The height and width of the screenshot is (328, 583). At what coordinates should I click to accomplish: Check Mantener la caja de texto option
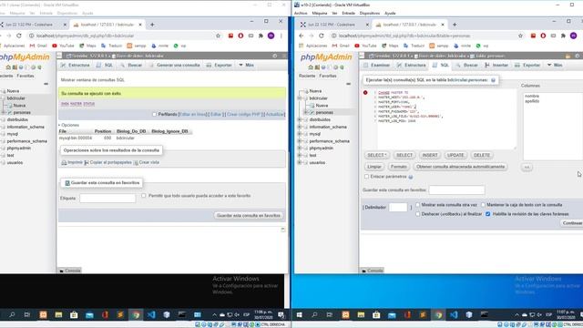[x=483, y=205]
